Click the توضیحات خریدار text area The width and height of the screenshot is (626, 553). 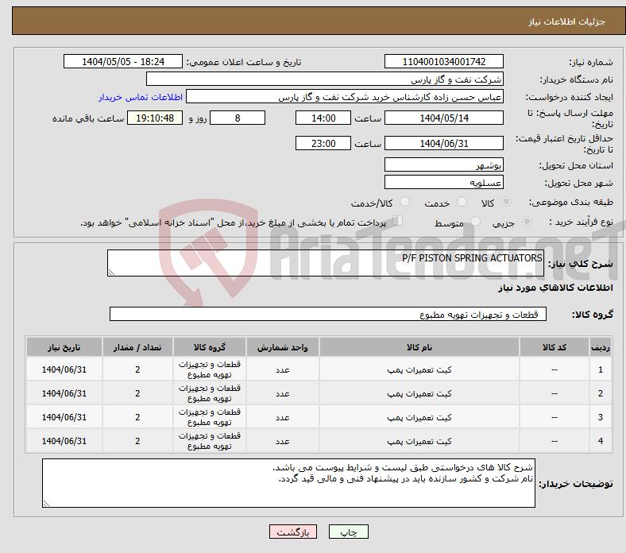(288, 483)
